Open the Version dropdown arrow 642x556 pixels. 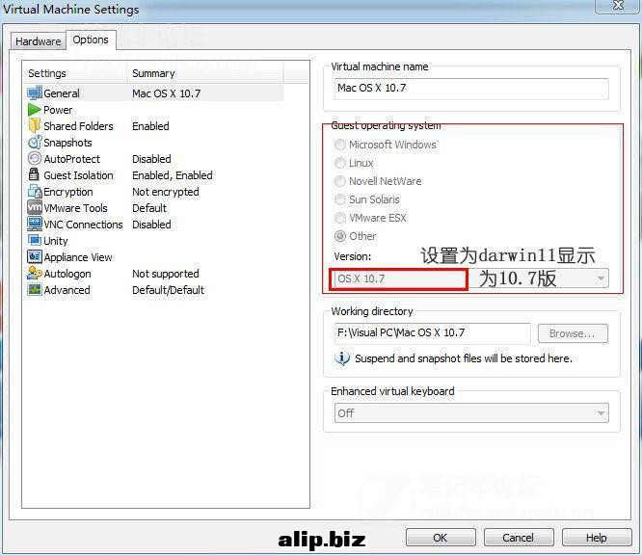click(601, 278)
